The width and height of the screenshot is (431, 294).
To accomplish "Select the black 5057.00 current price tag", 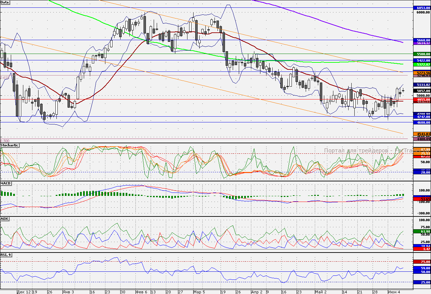I will (x=422, y=91).
